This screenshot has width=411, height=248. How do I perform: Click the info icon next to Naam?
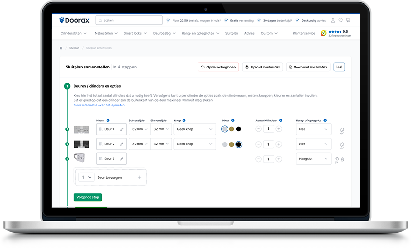(108, 120)
